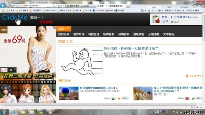Screen dimensions: 205x115
Task: Click the Add to Favorites bar star
Action: coord(4,11)
